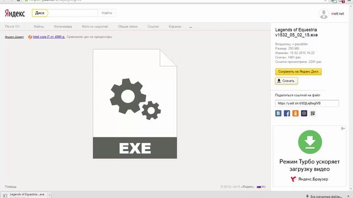Open the Общие папки tab
The height and width of the screenshot is (198, 353).
(127, 26)
